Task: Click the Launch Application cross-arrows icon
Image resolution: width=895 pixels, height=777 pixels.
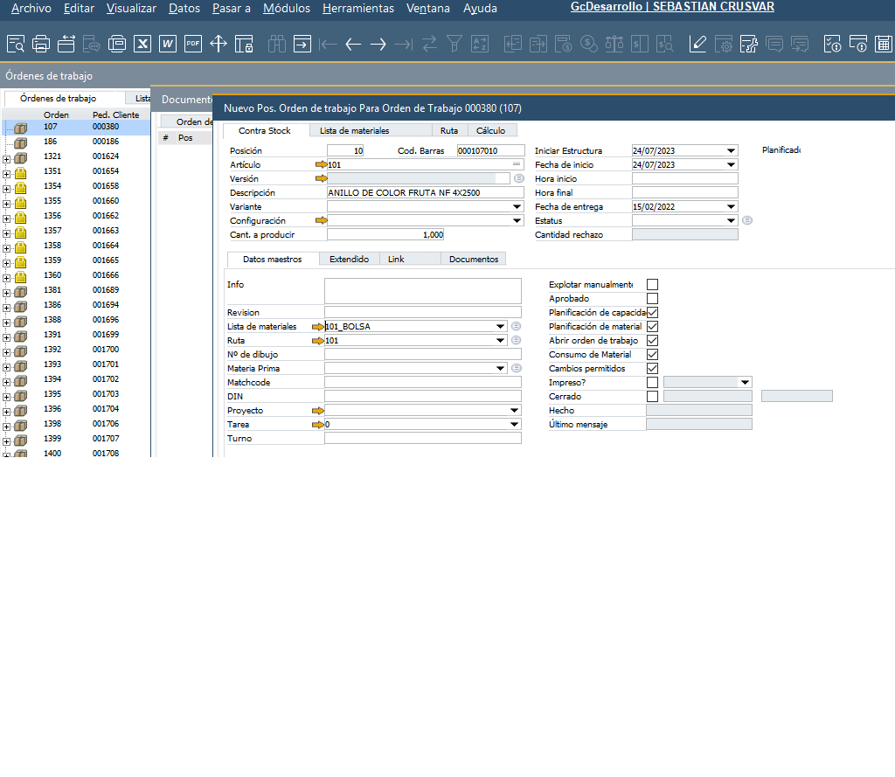Action: 218,44
